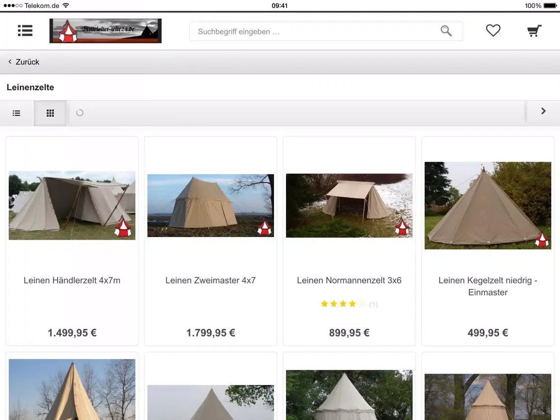Open Leinen Händlerzelt 4x7m image

[x=72, y=206]
